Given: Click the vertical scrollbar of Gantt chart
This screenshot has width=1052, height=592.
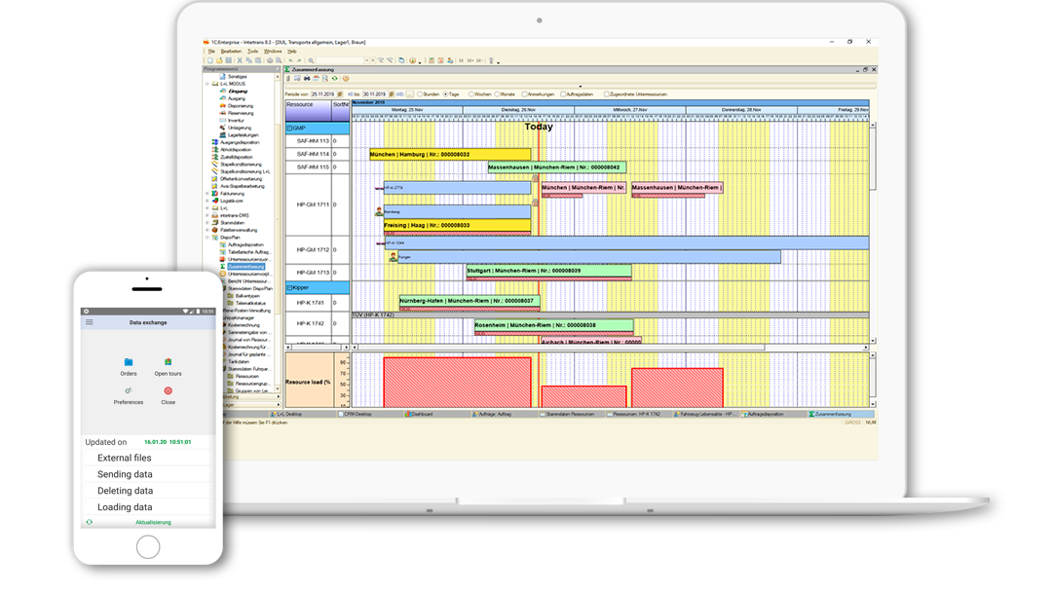Looking at the screenshot, I should (873, 232).
